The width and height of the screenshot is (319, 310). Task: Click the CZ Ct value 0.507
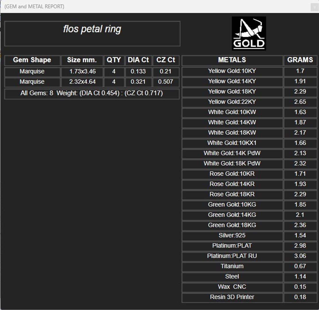tap(166, 82)
